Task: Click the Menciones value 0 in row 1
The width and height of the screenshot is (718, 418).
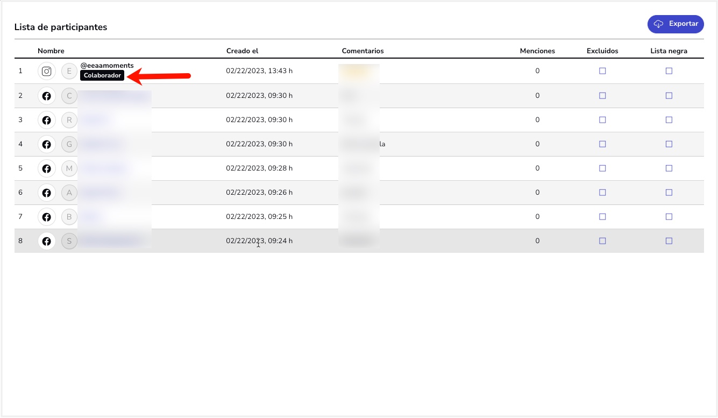Action: pos(537,71)
